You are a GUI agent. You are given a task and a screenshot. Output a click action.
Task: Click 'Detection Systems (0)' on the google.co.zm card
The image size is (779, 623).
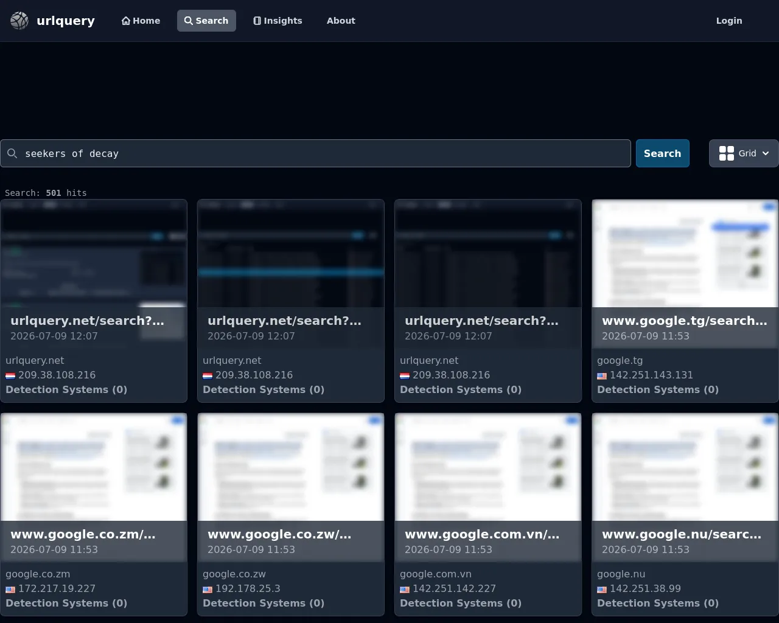pos(66,604)
